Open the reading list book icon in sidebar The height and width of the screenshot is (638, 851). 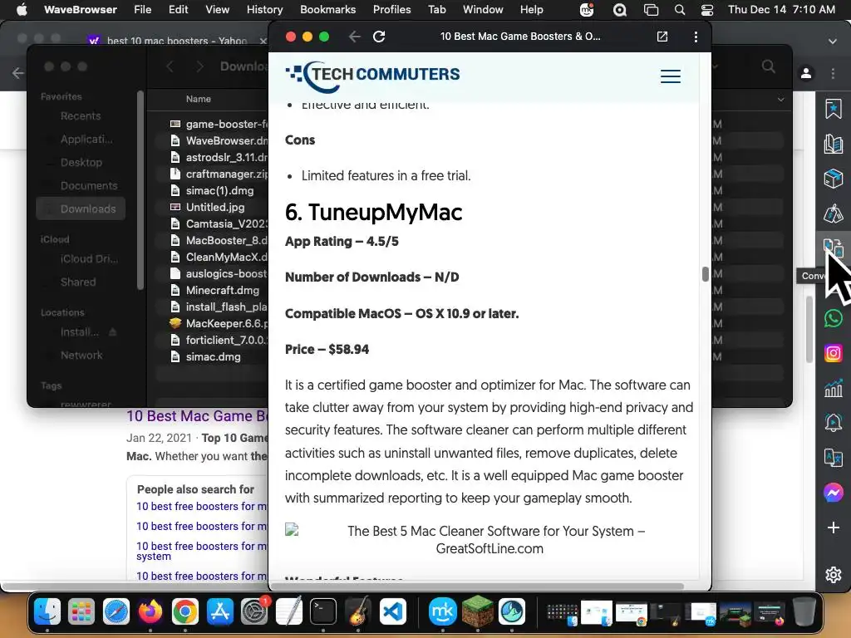tap(833, 144)
